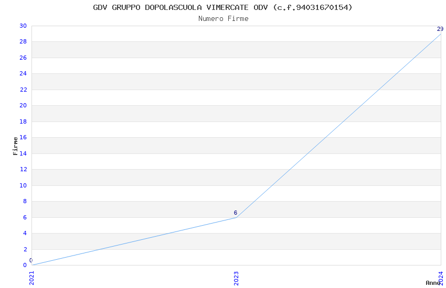
Task: Click y-axis tick value 20
Action: tap(23, 106)
